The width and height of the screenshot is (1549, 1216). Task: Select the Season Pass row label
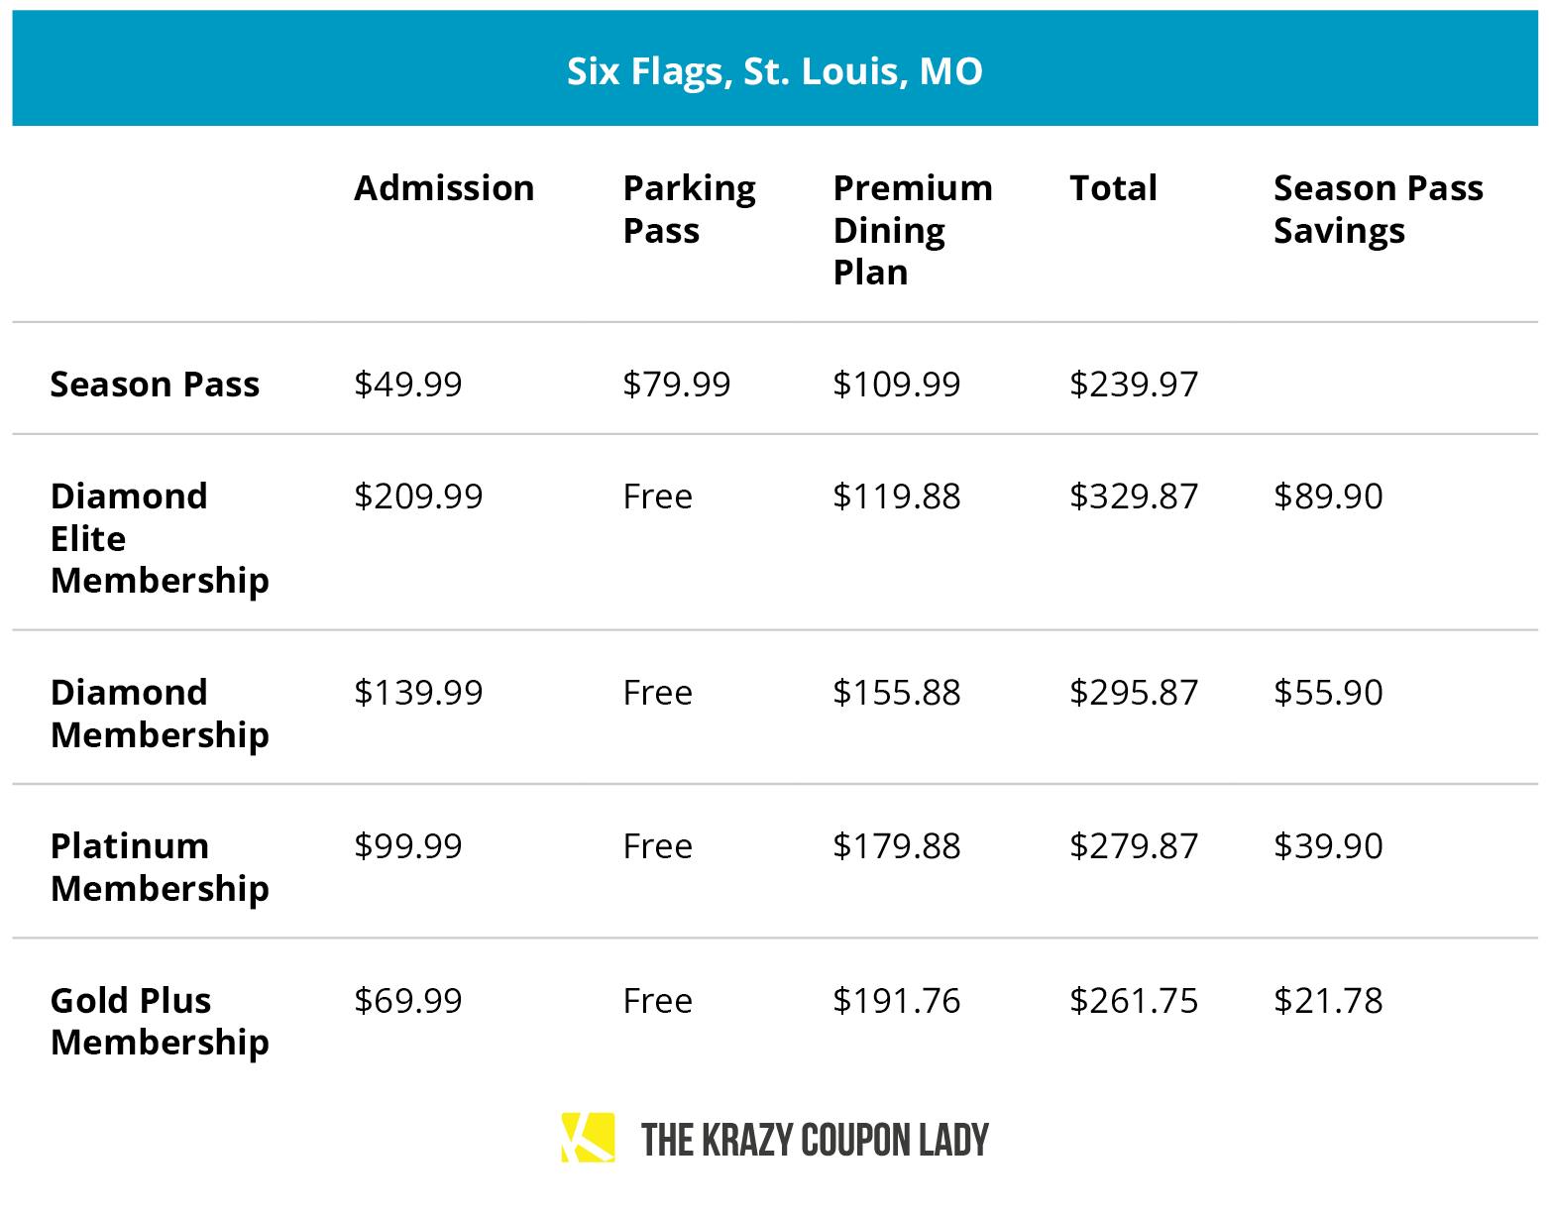pyautogui.click(x=155, y=384)
